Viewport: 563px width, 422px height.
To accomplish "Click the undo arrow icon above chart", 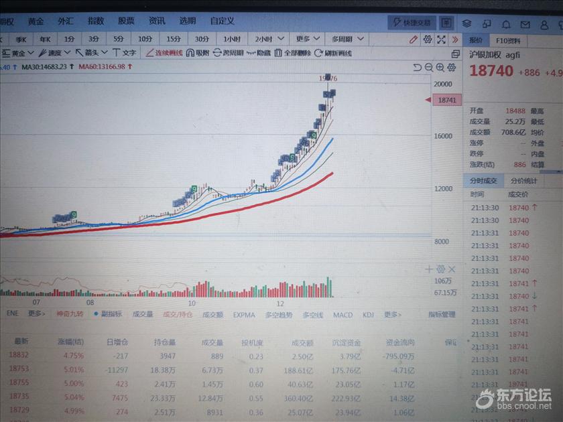I will [x=417, y=67].
